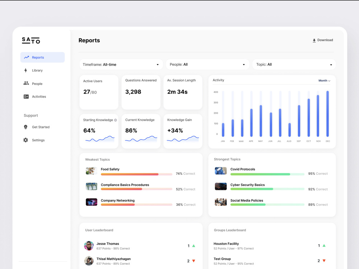359x269 pixels.
Task: Click Test Group rank-down red arrow
Action: tap(324, 260)
